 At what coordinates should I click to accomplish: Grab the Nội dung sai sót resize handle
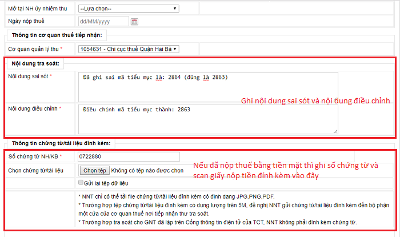tap(335, 98)
